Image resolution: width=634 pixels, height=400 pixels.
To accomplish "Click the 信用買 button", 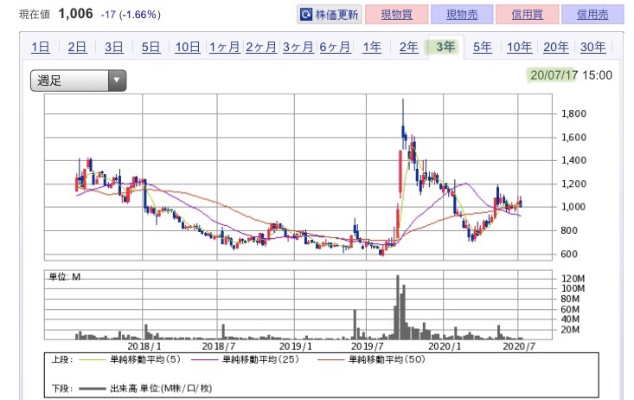I will [527, 15].
